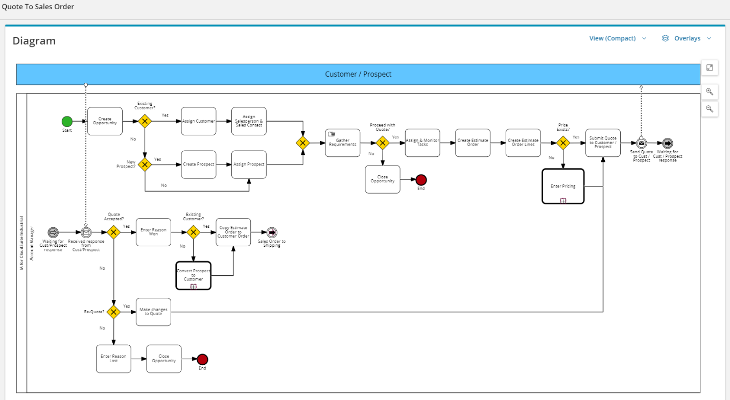This screenshot has height=400, width=730.
Task: Select the Gather Requirements task box
Action: pos(343,143)
